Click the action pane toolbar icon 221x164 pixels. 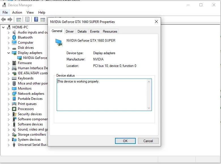[x=43, y=20]
